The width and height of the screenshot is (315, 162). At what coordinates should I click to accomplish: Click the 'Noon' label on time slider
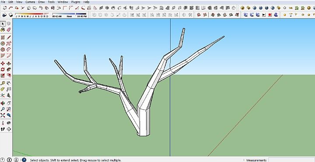tap(69, 17)
